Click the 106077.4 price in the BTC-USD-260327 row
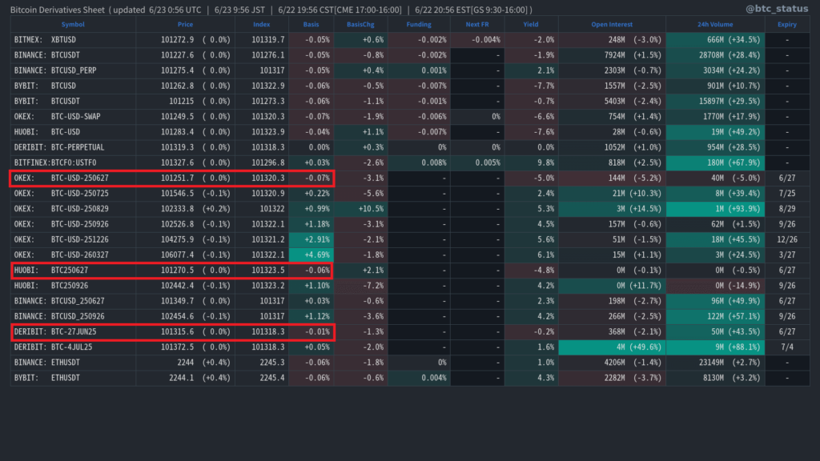This screenshot has width=820, height=461. [177, 255]
